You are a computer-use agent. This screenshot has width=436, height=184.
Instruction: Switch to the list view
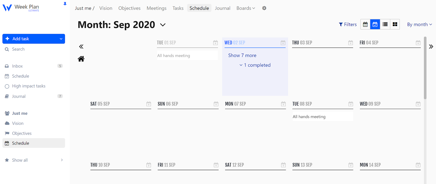[x=385, y=24]
